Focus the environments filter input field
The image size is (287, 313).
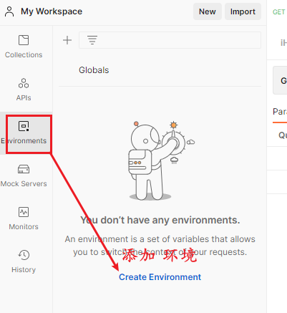170,40
